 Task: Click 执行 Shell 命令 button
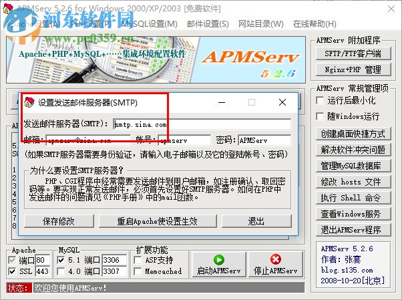353,198
